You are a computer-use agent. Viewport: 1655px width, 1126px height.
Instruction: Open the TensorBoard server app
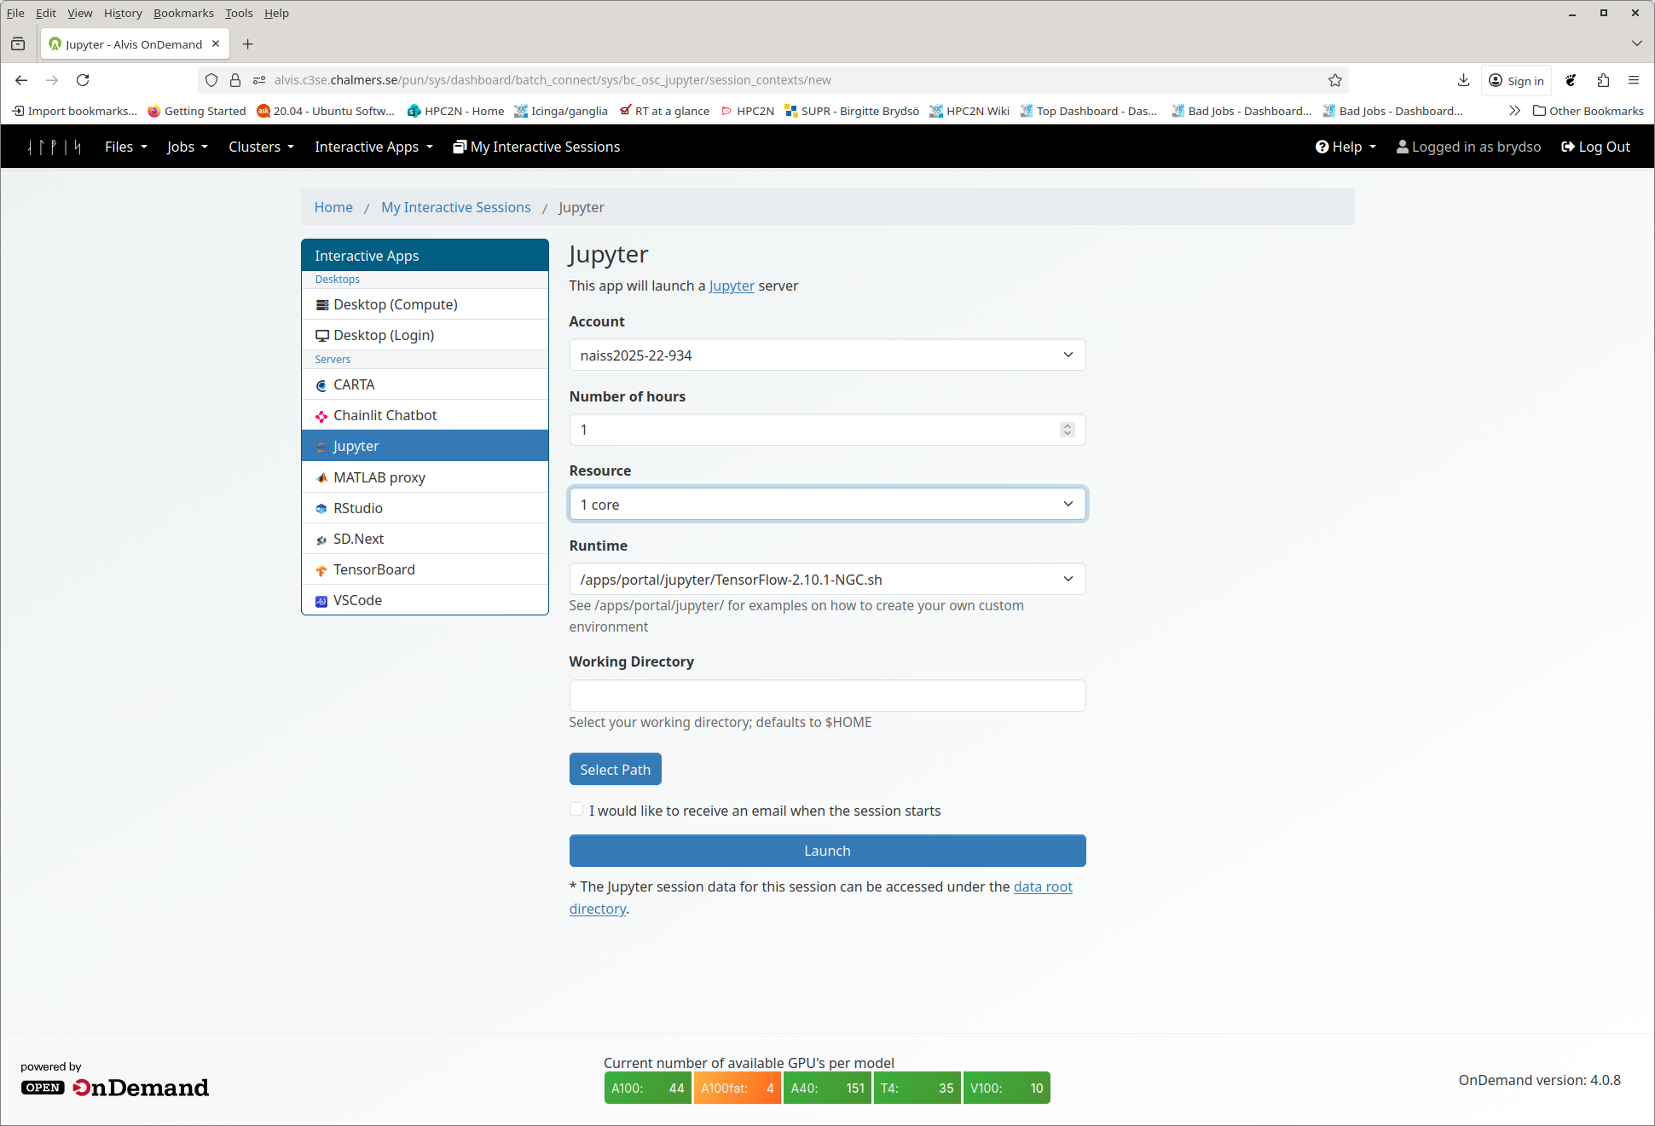[373, 569]
